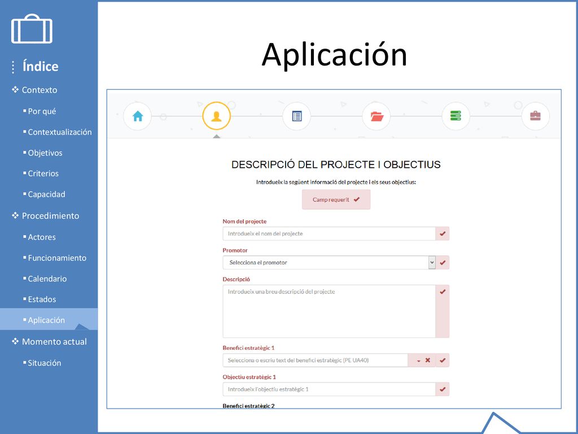Select Funcionamiento in the sidebar
The width and height of the screenshot is (578, 434).
point(57,258)
